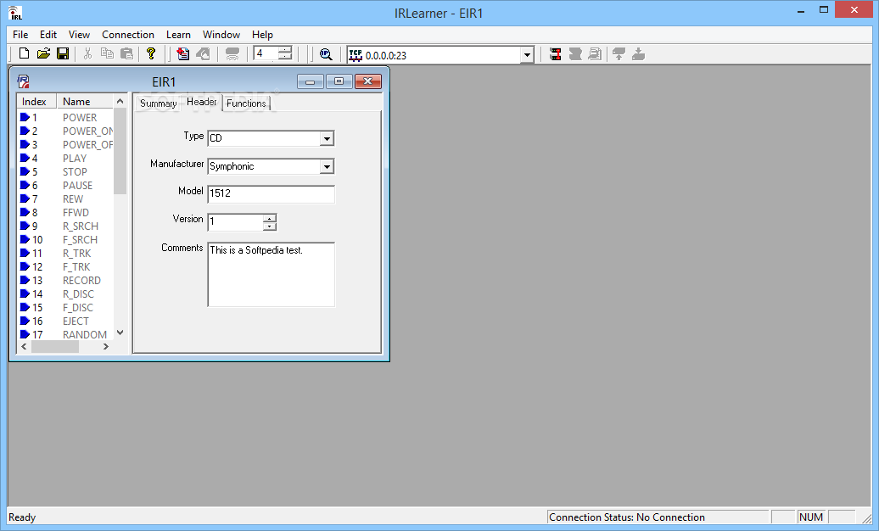Increase the toolbar number 4 spinner
Image resolution: width=879 pixels, height=531 pixels.
click(285, 50)
